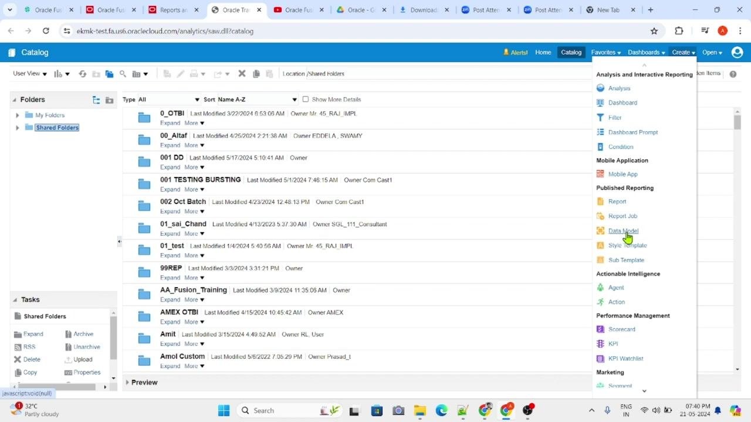
Task: Open the Type filter dropdown
Action: [169, 100]
